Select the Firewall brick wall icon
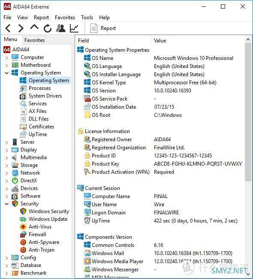The width and height of the screenshot is (253, 279). click(23, 234)
